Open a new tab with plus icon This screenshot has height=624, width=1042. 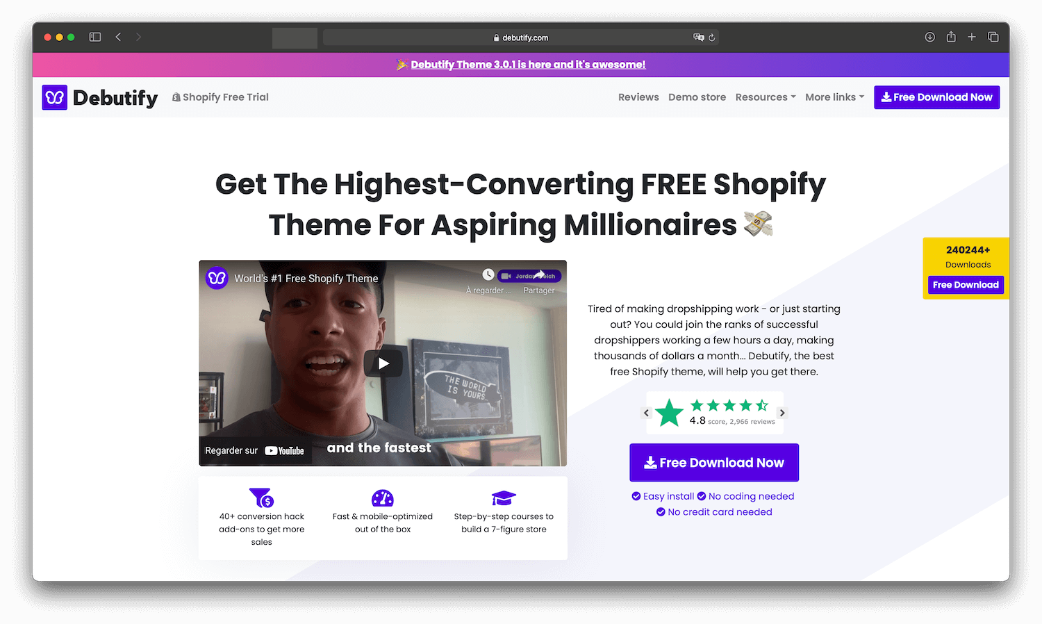coord(972,37)
